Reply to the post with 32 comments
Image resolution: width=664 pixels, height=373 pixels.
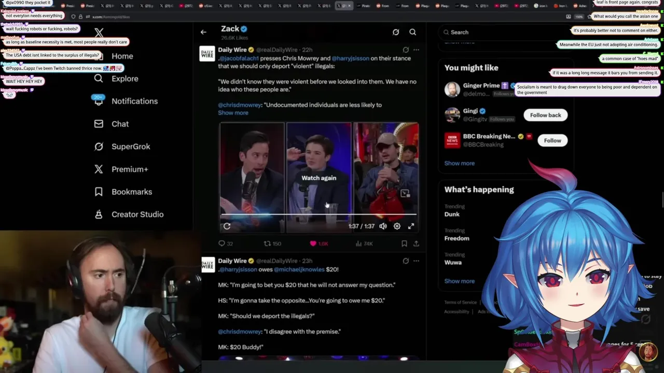coord(226,243)
